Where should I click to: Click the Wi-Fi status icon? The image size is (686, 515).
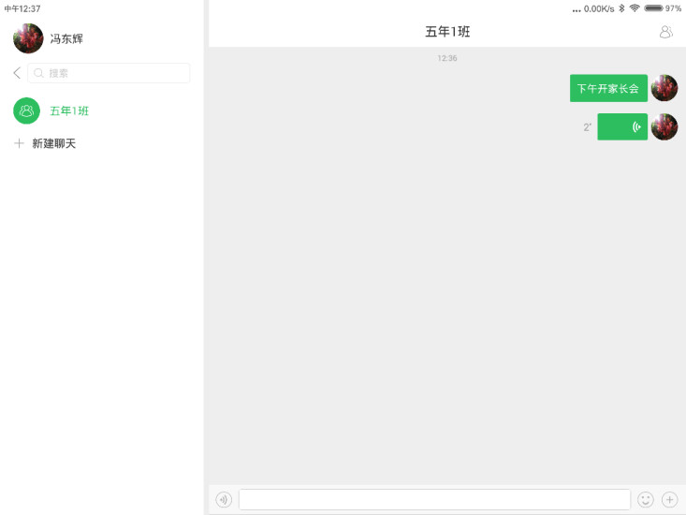[x=635, y=8]
